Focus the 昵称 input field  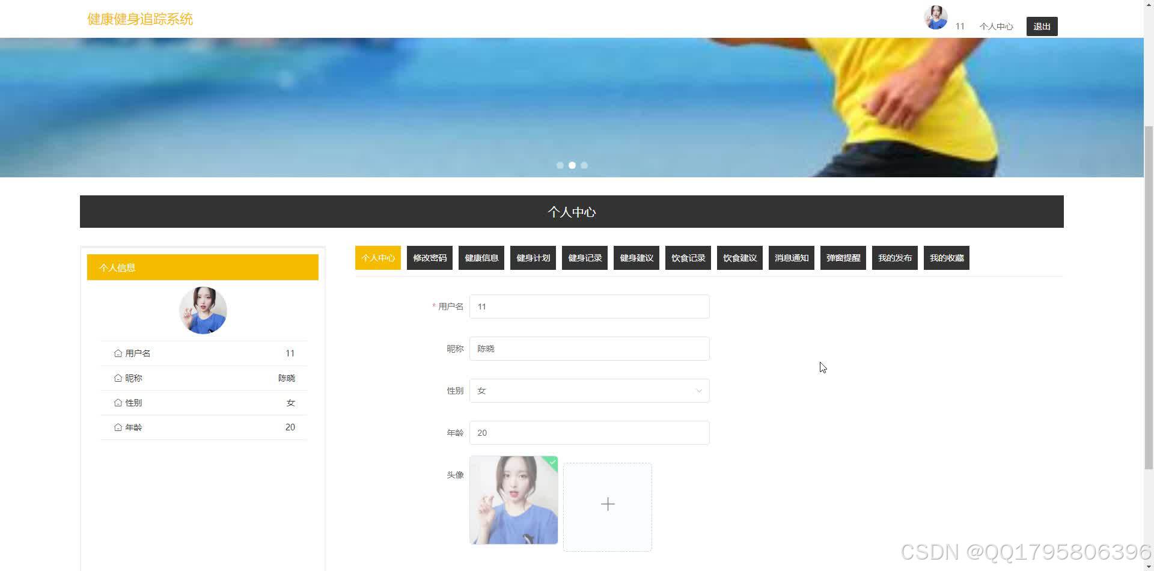tap(590, 349)
